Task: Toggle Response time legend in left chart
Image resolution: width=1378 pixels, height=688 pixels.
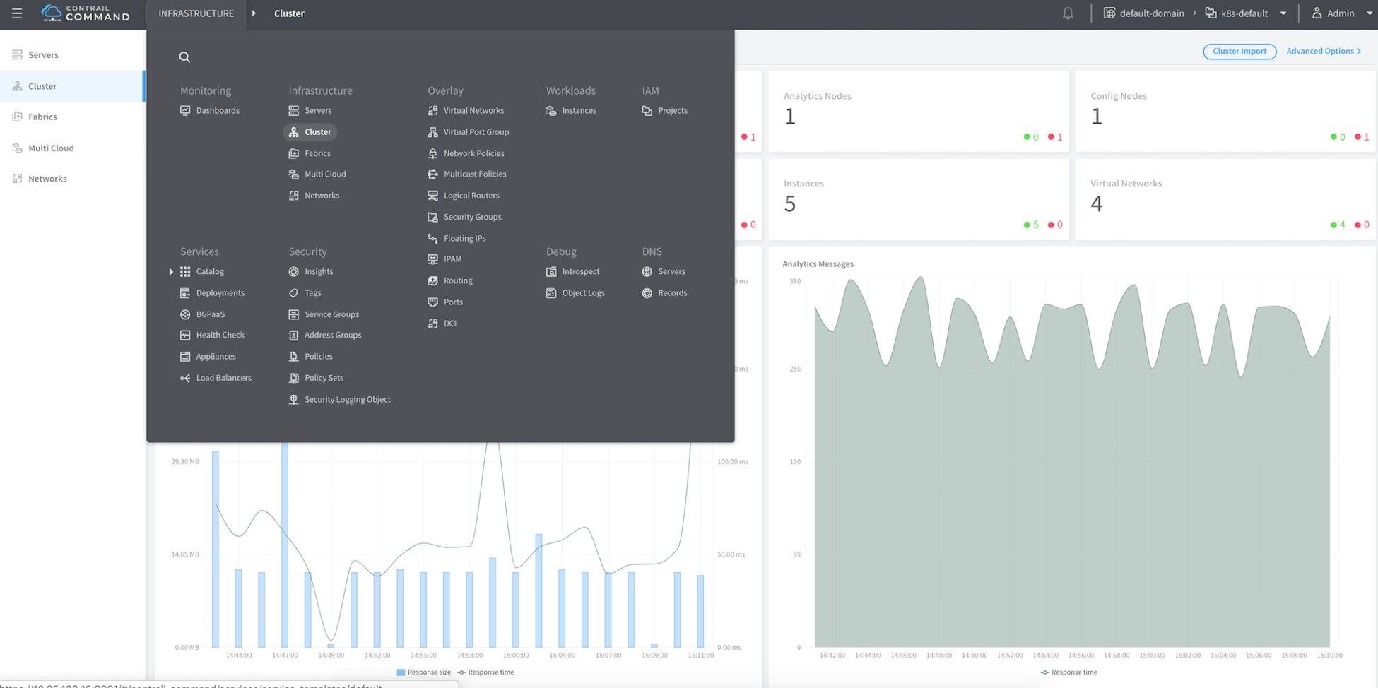Action: [x=485, y=672]
